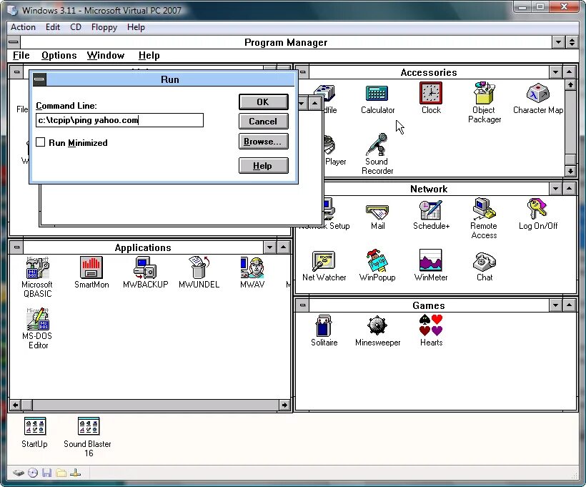Open the Run dialog control-menu box

pyautogui.click(x=39, y=79)
